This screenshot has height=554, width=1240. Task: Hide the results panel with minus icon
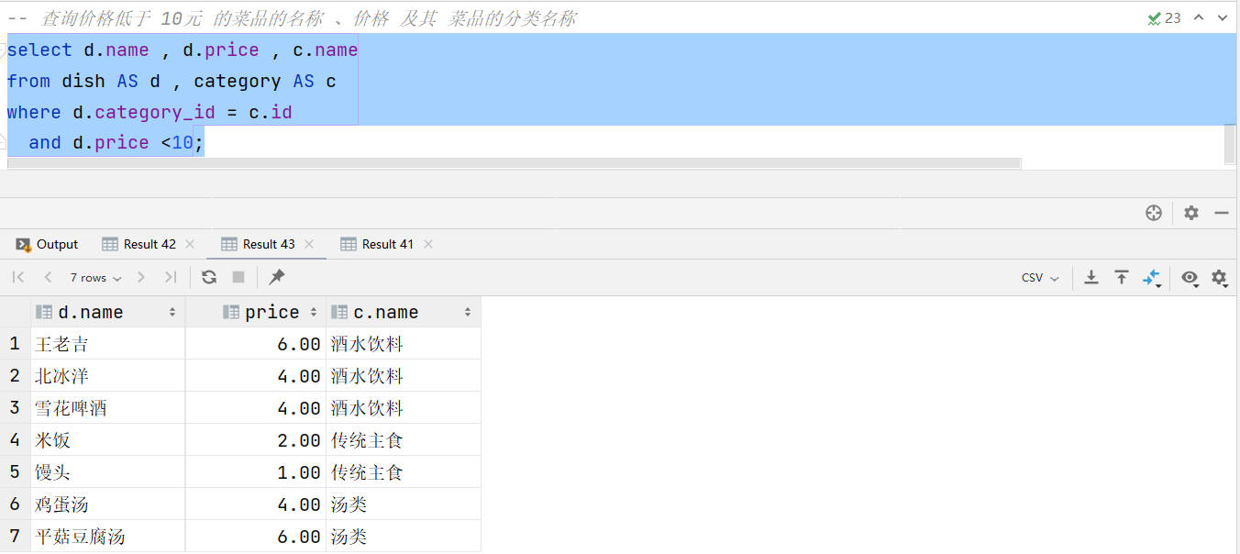pos(1222,213)
